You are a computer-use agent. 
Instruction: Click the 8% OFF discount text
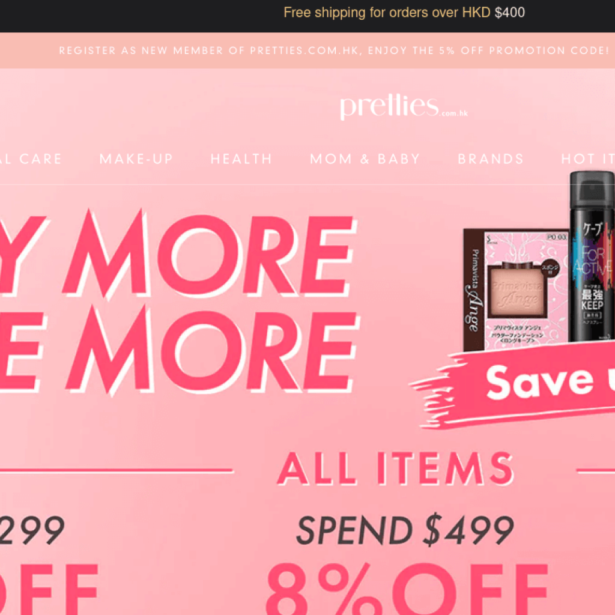(x=407, y=589)
